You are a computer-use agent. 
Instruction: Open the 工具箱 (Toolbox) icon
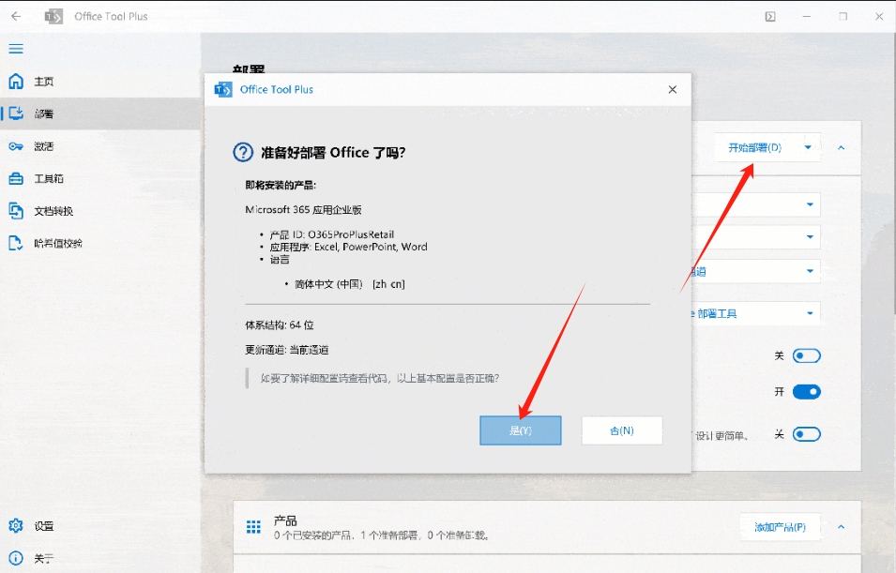(16, 178)
